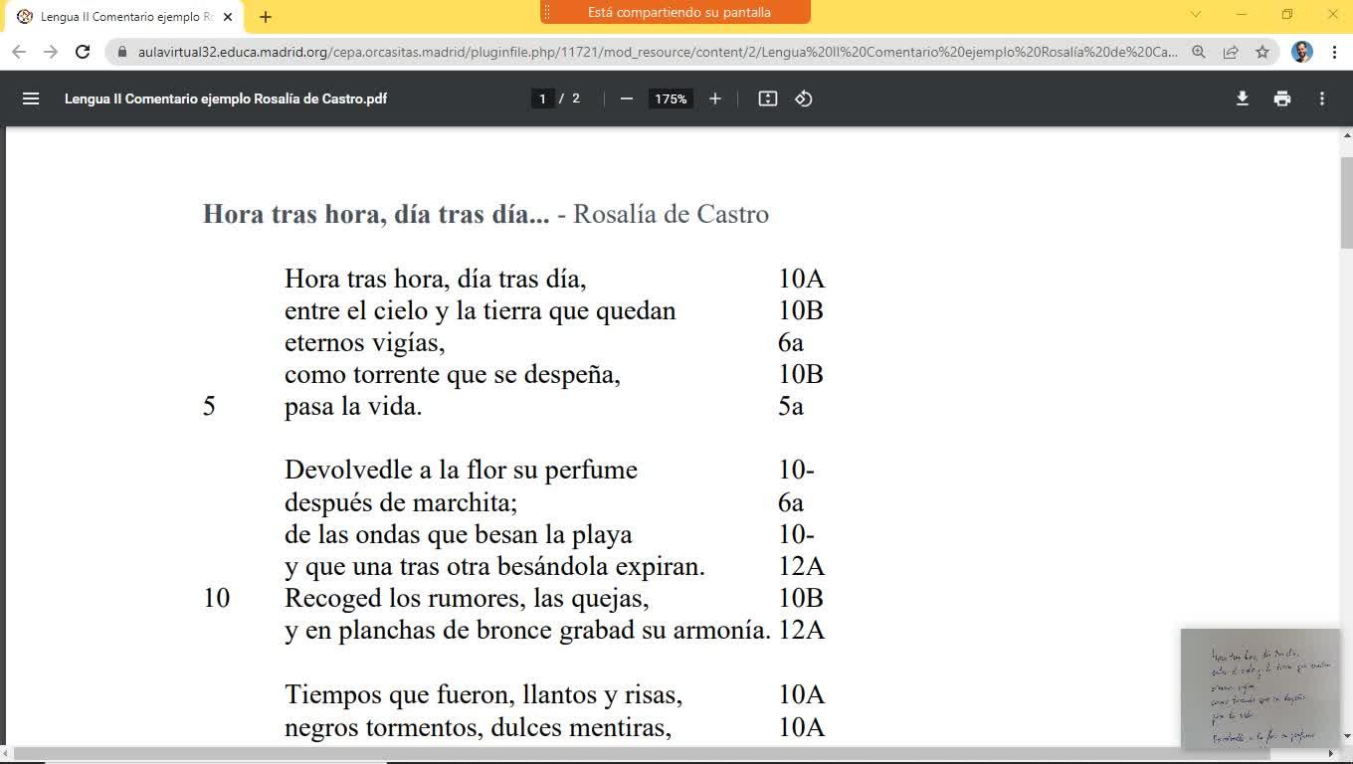This screenshot has width=1353, height=764.
Task: Click the line number 10 marker
Action: [x=216, y=598]
